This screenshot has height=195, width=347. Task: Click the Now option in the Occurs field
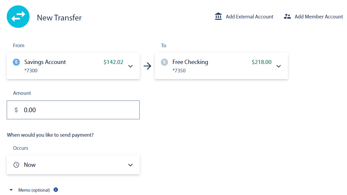click(30, 165)
